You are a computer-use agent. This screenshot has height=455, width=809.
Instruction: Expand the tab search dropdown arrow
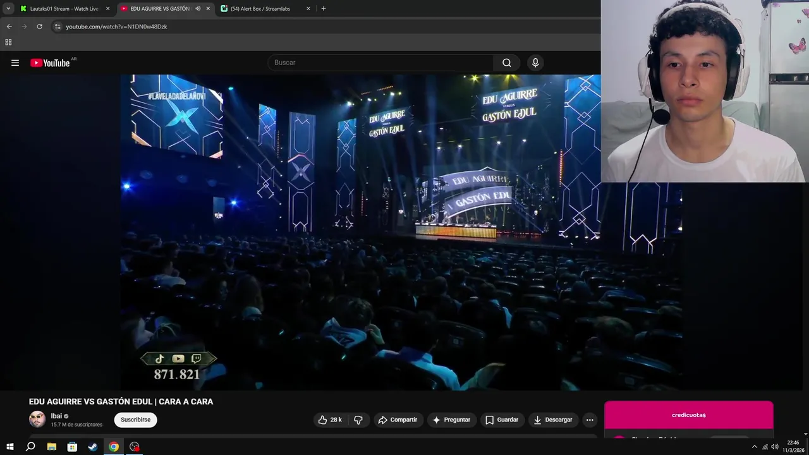pyautogui.click(x=8, y=9)
